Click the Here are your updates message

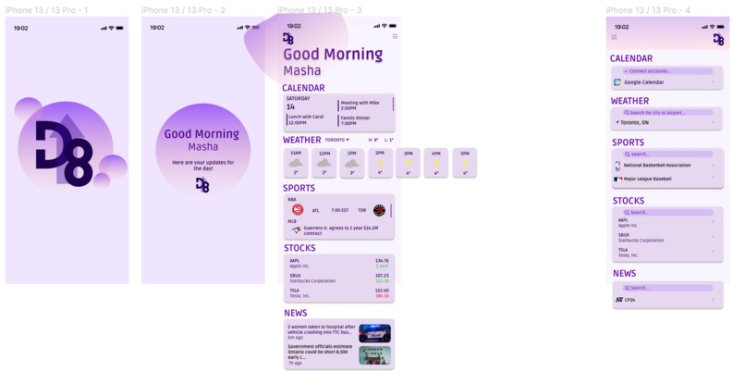pyautogui.click(x=202, y=165)
